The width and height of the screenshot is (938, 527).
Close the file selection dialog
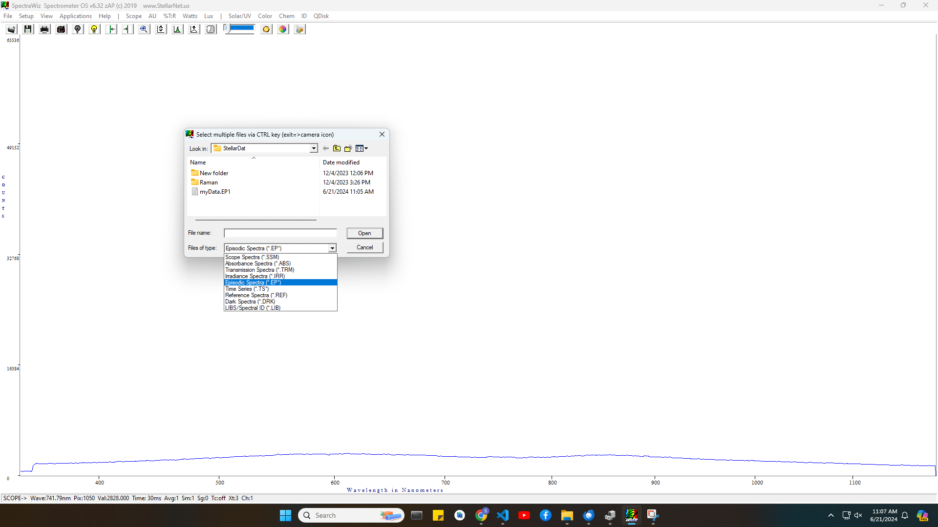pos(382,134)
